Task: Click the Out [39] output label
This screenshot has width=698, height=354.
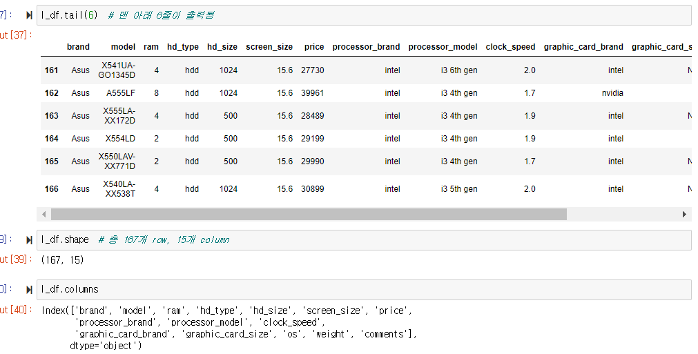Action: (x=16, y=259)
